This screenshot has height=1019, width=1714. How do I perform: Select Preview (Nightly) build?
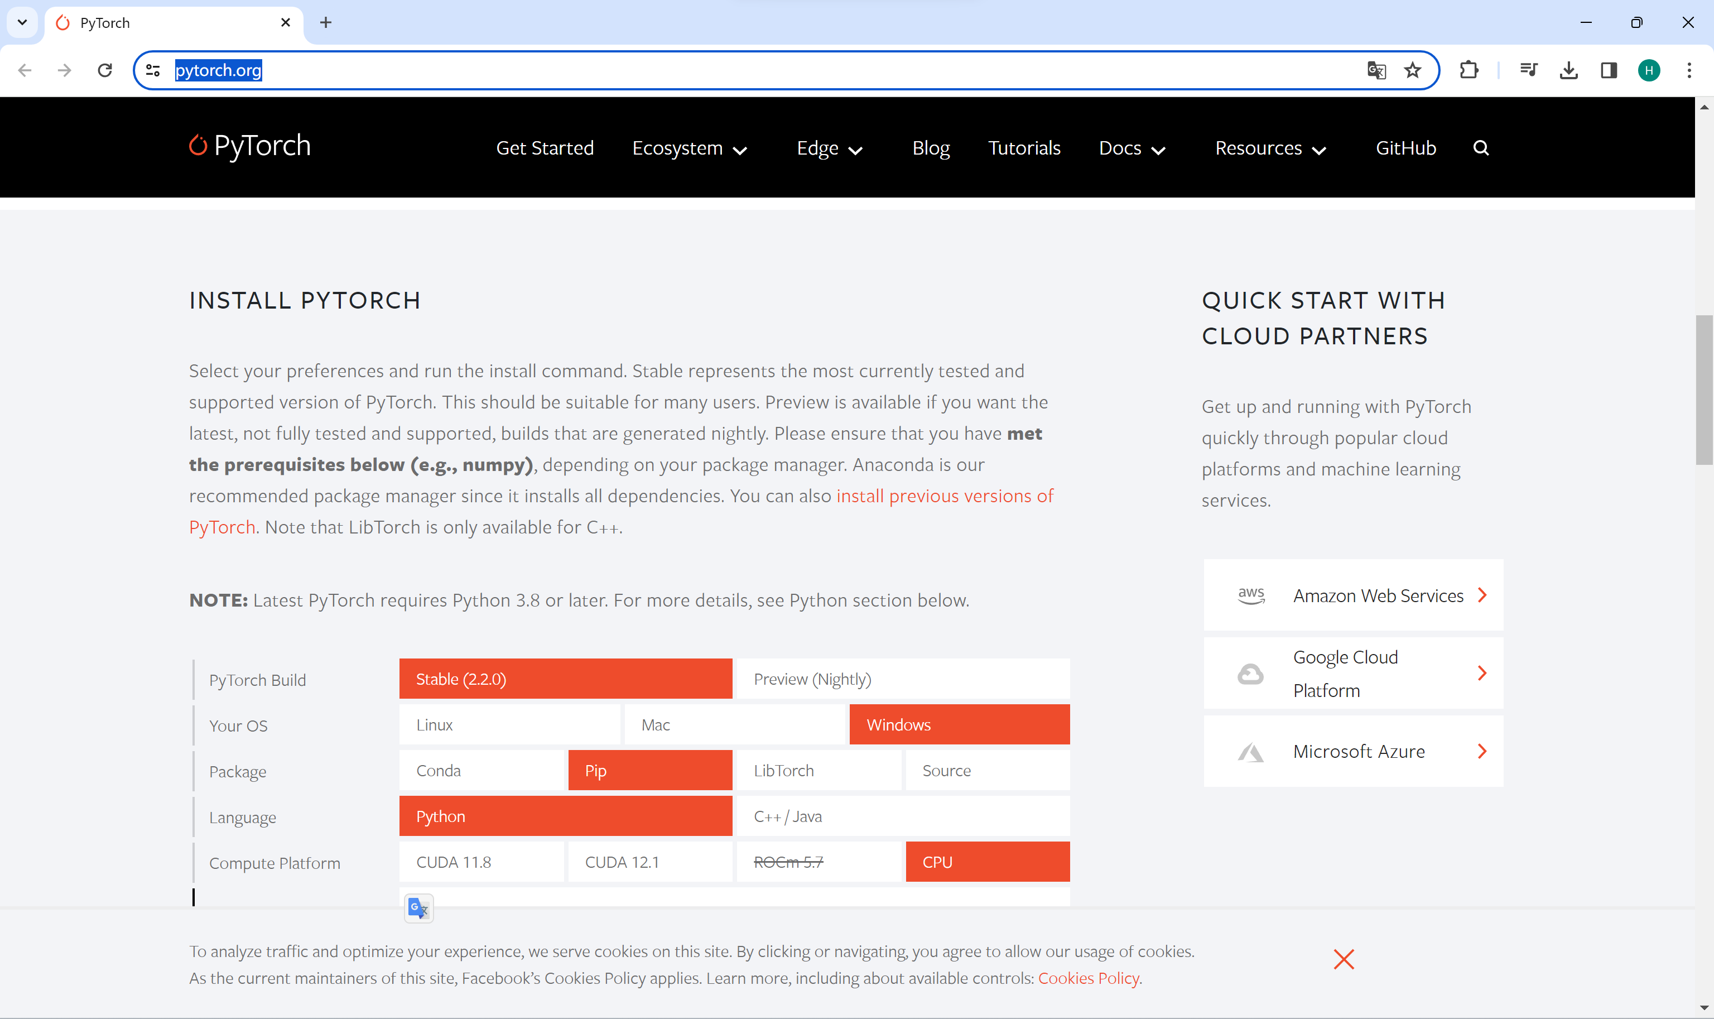pos(903,679)
